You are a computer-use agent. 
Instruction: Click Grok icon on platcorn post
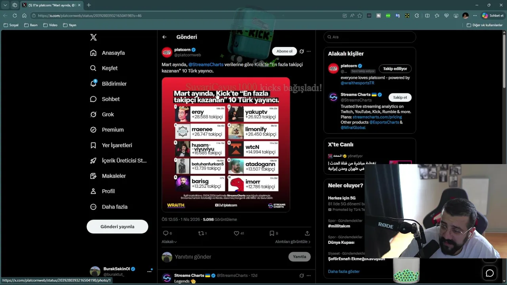coord(301,51)
